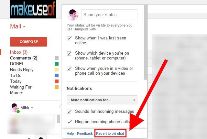
Task: Click the Feedback link
Action: click(85, 134)
